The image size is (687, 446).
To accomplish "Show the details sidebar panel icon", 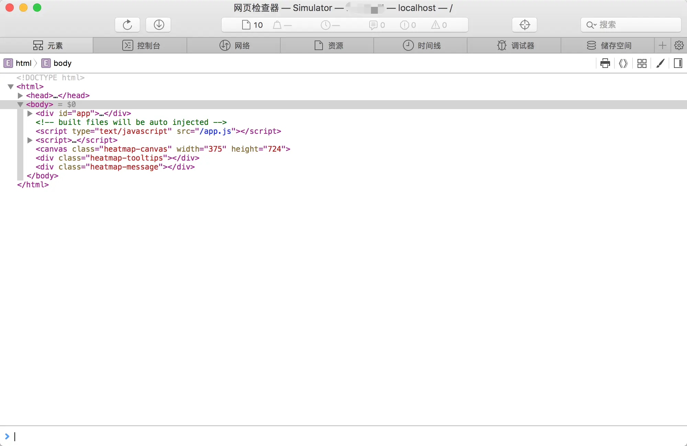I will pos(678,63).
